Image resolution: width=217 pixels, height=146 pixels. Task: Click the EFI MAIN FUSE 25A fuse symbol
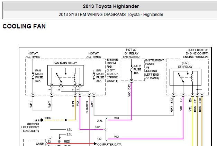(94, 76)
